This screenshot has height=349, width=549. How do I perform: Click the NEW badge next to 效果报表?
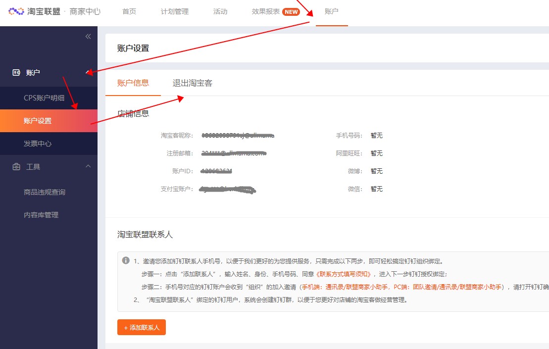291,12
